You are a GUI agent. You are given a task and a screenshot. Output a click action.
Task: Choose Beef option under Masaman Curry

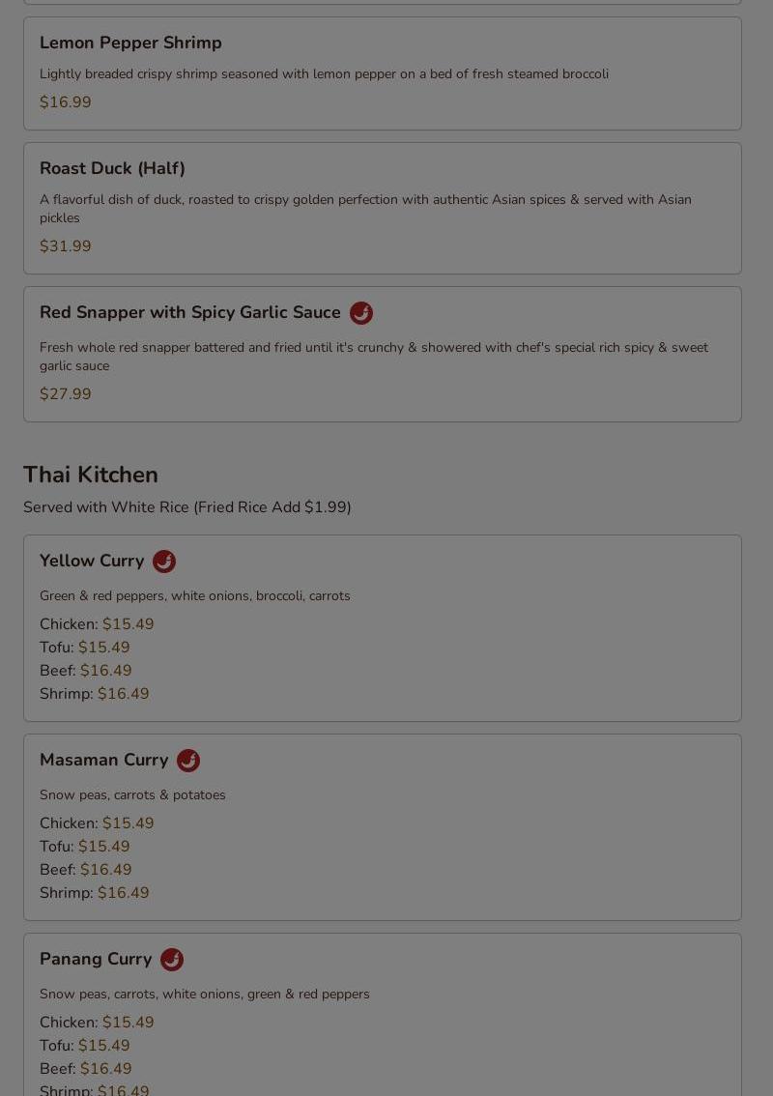85,870
